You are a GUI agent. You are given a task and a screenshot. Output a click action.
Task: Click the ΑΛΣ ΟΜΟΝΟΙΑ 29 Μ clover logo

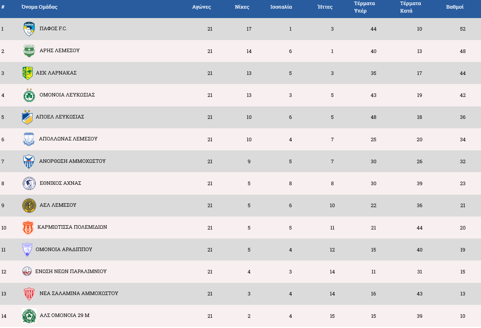pyautogui.click(x=29, y=316)
